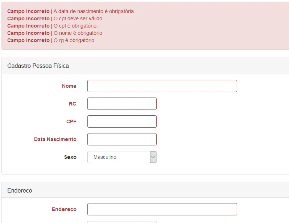The height and width of the screenshot is (223, 289).
Task: Click the 'cpf deve ser válido' error
Action: coord(78,18)
